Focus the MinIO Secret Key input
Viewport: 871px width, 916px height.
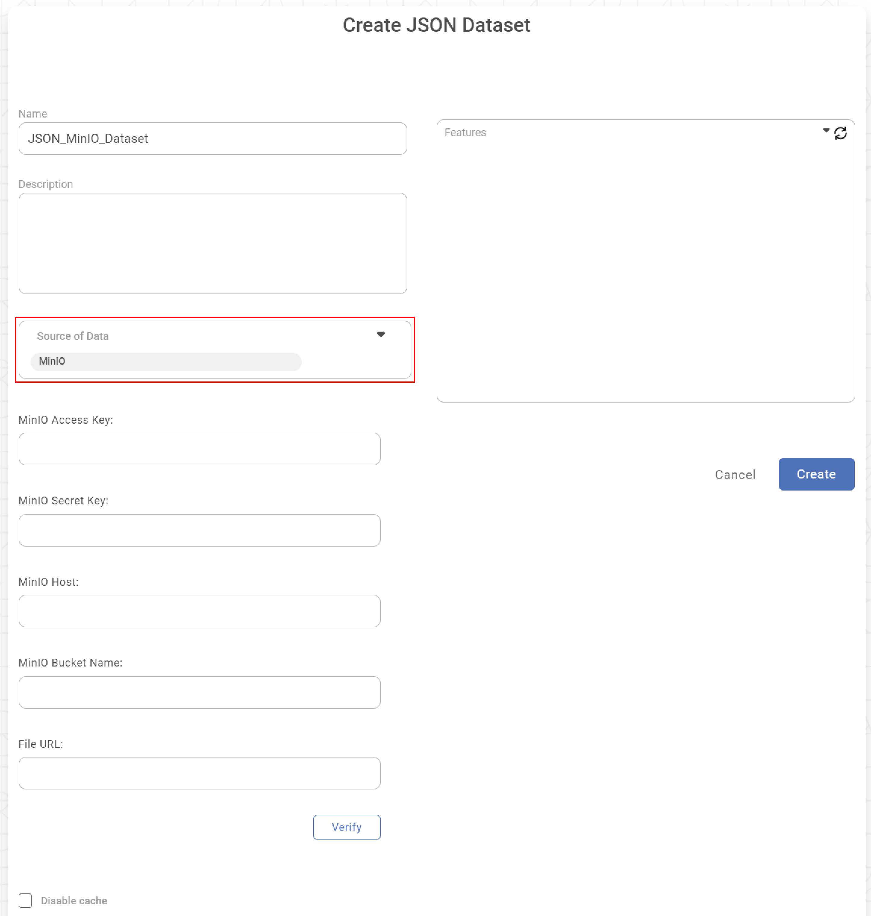click(199, 530)
